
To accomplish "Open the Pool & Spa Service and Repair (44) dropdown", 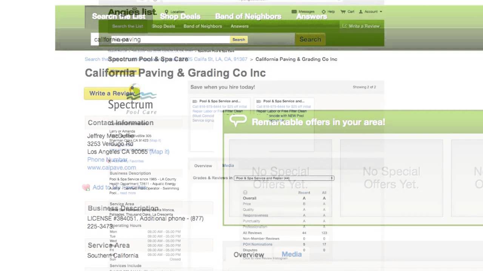I will pos(284,178).
